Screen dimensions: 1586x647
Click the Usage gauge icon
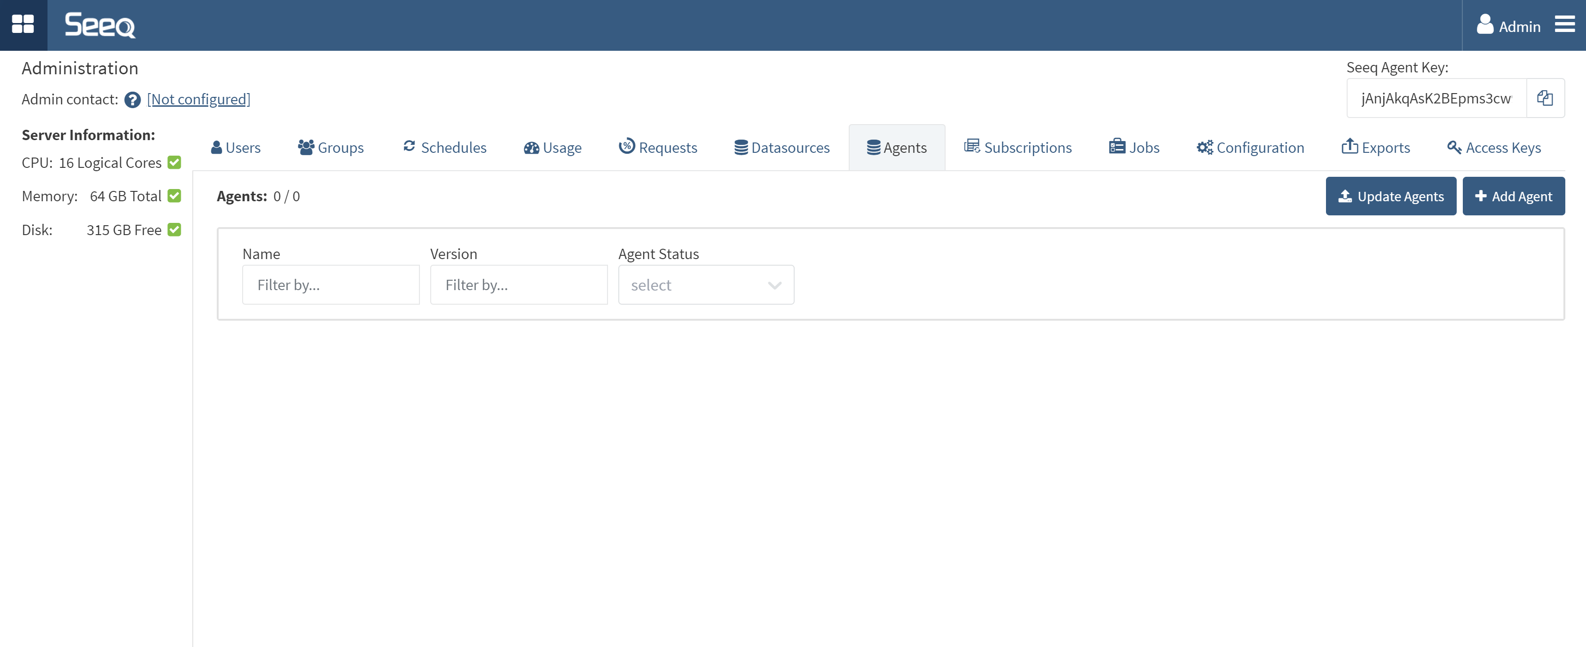(531, 148)
